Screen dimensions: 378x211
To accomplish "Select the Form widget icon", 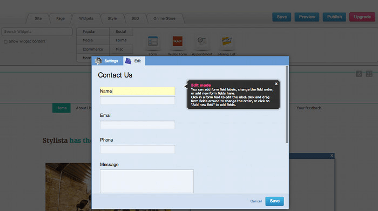I will (x=153, y=41).
